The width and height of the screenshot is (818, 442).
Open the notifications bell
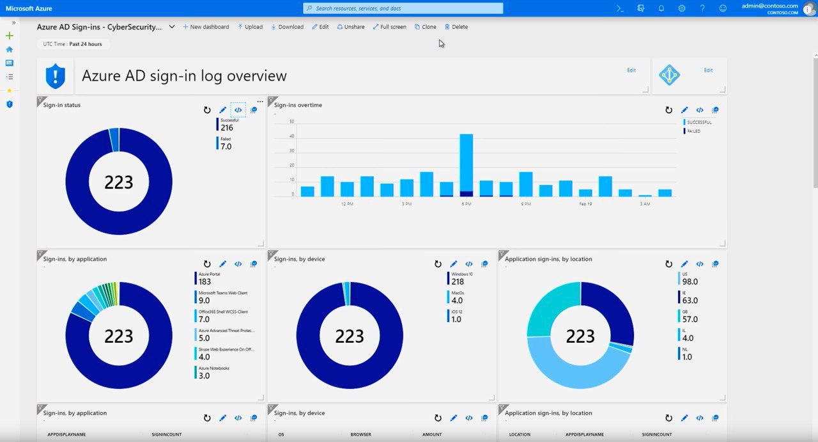tap(661, 8)
